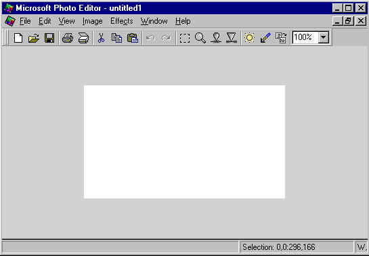Click the Print toolbar icon

pyautogui.click(x=68, y=38)
